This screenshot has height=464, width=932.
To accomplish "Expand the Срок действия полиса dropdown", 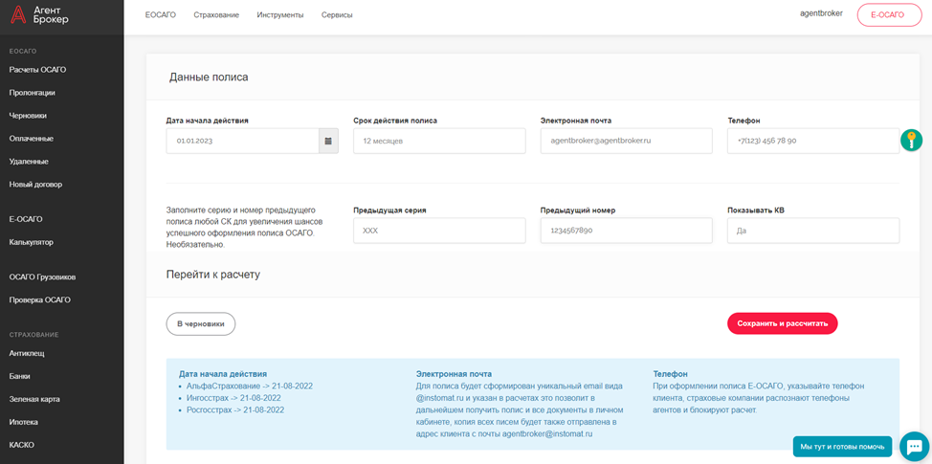I will point(438,141).
